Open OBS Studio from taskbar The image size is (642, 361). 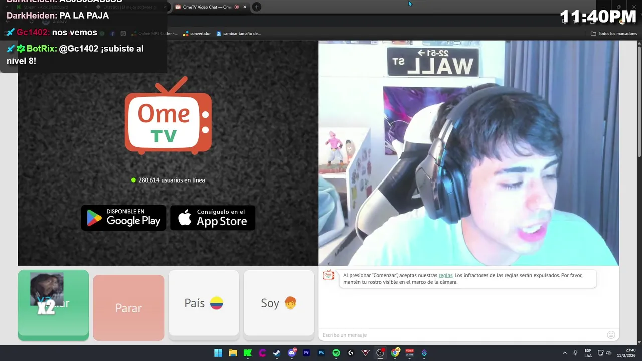click(380, 353)
